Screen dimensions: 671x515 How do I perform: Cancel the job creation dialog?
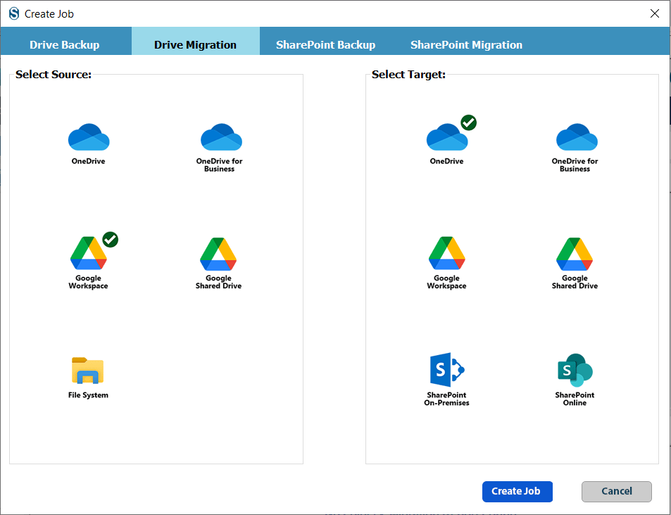(617, 492)
